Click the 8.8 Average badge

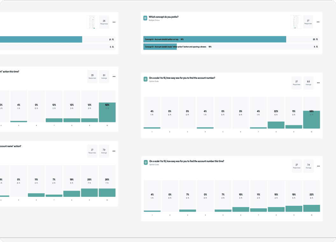[x=308, y=83]
